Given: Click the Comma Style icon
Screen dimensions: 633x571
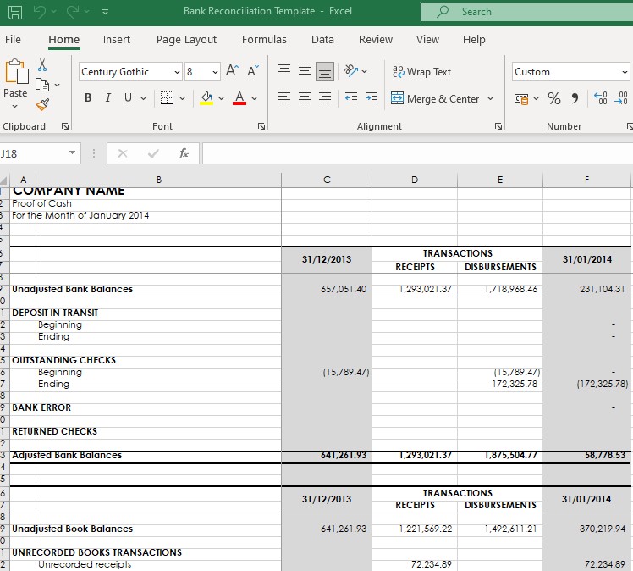Looking at the screenshot, I should [575, 99].
